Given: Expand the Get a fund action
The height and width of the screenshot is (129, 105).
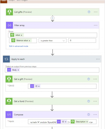Looking at the screenshot, I should 52,101.
